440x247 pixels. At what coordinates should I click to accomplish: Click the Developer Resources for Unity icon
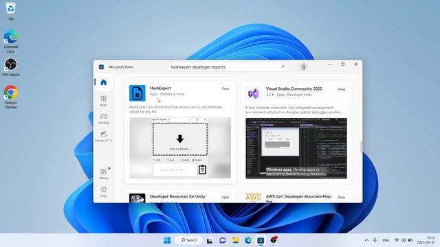137,198
